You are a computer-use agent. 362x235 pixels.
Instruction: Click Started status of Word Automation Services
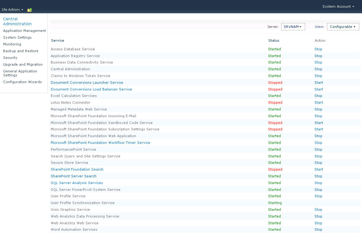pos(274,229)
